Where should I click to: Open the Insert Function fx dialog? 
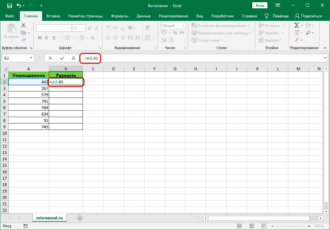coord(74,58)
